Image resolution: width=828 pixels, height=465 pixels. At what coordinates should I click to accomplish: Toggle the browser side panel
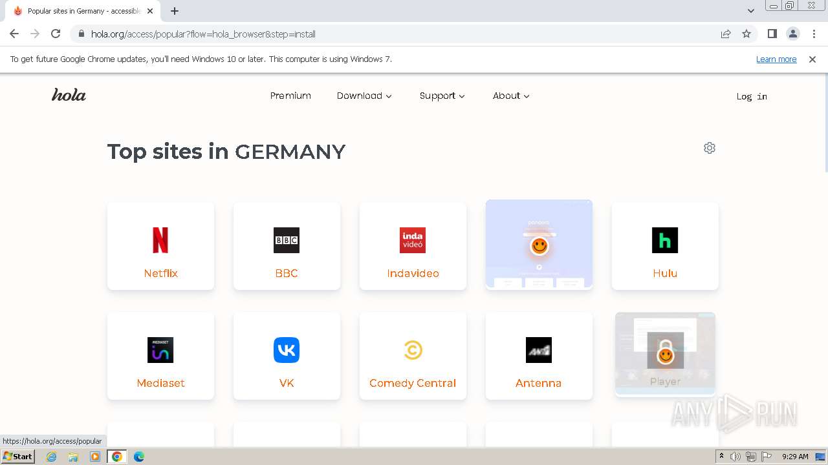click(x=772, y=34)
